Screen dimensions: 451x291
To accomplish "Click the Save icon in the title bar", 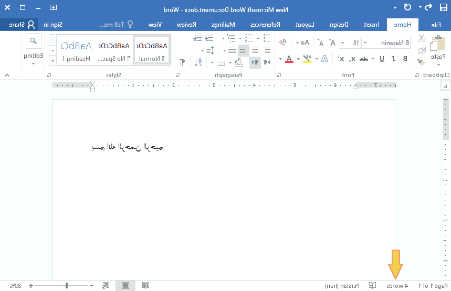I will tap(444, 7).
